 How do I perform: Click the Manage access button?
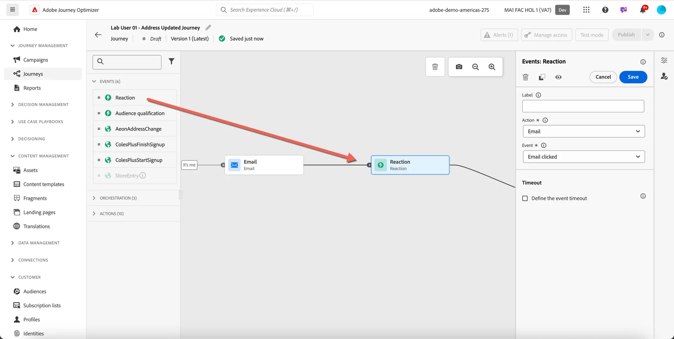click(546, 35)
